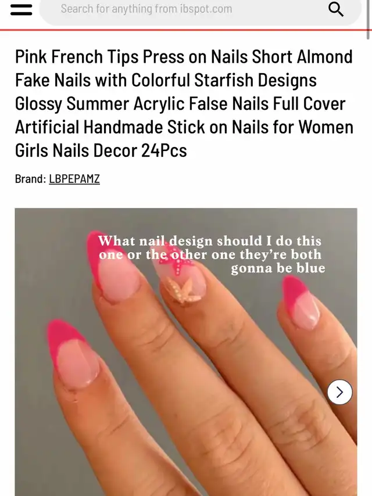Click 'gonna be blue' caption text

[x=278, y=268]
